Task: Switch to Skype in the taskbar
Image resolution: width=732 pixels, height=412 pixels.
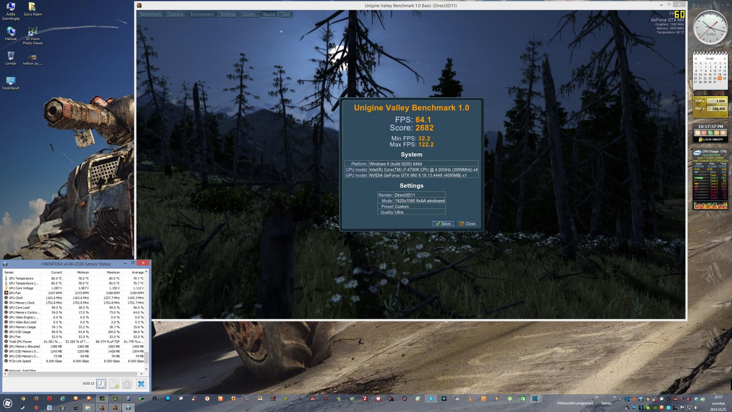Action: (431, 399)
